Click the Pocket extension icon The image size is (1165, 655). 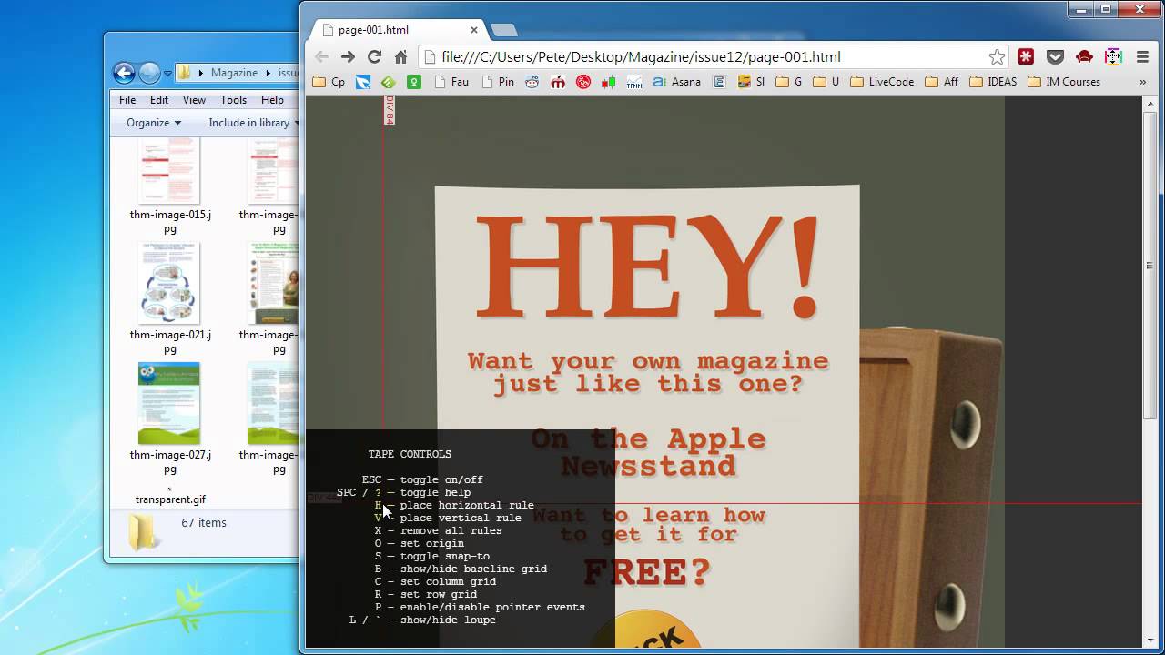tap(1055, 56)
